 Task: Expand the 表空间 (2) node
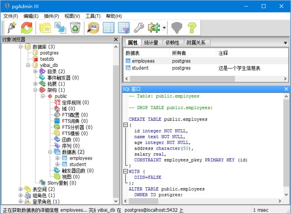click(21, 189)
